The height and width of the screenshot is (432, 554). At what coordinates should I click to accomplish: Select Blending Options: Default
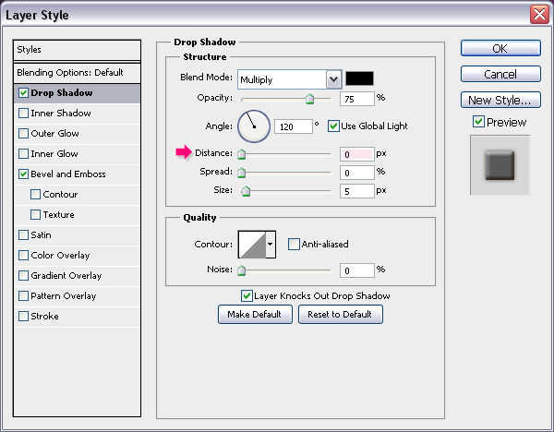(77, 73)
